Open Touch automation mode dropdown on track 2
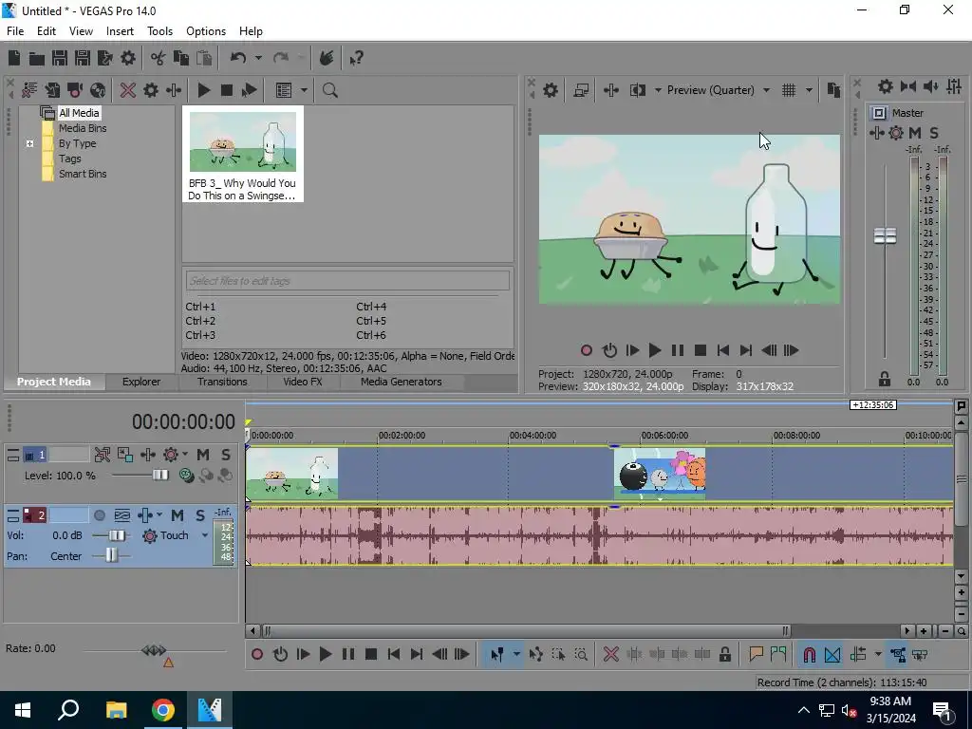 [205, 535]
